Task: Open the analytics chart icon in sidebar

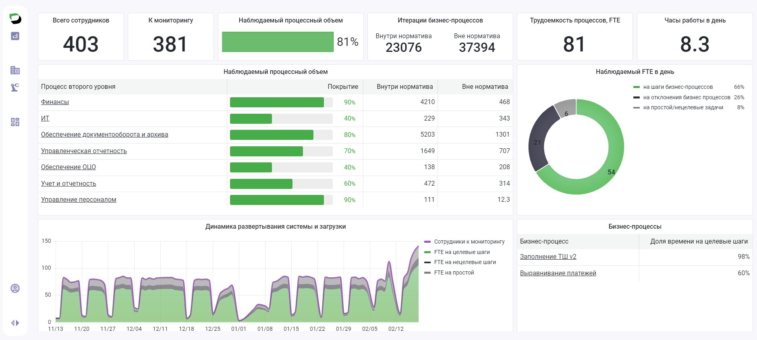Action: click(15, 36)
